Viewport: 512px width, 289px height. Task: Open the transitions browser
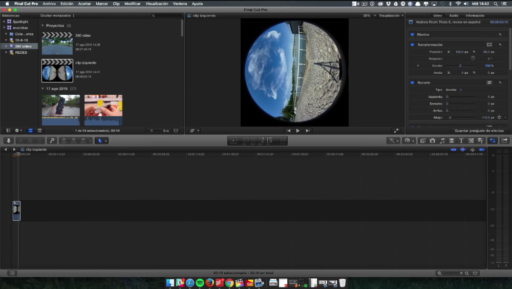tap(452, 140)
